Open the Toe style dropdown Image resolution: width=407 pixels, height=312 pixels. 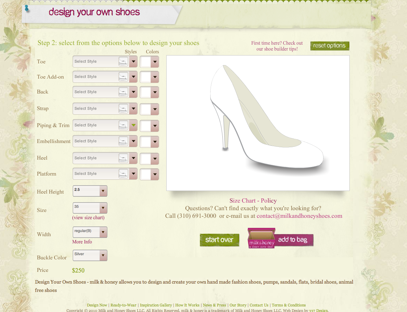point(133,62)
